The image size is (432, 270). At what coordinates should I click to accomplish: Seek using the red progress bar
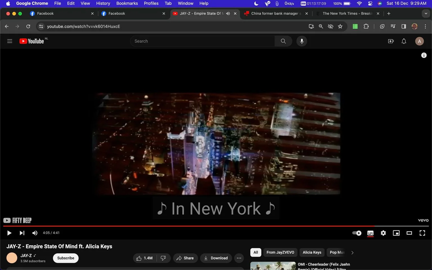(x=189, y=226)
